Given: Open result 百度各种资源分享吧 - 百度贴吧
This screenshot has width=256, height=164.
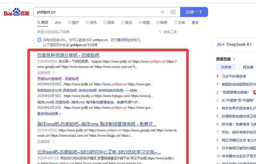Looking at the screenshot, I should click(x=68, y=55).
